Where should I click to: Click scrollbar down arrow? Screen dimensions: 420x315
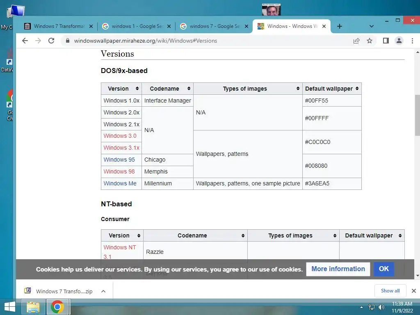tap(417, 276)
